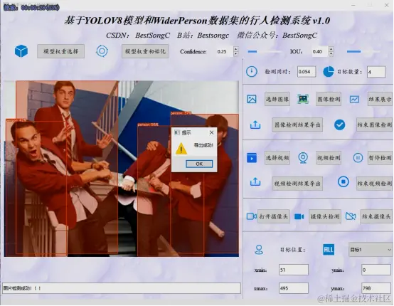Click 模型权重初始化 button

click(x=145, y=51)
